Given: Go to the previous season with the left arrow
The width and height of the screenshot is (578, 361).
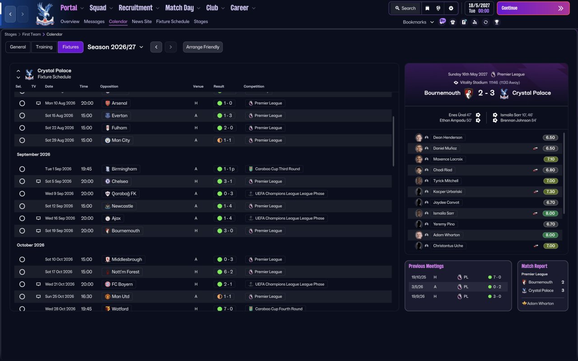Looking at the screenshot, I should [156, 47].
